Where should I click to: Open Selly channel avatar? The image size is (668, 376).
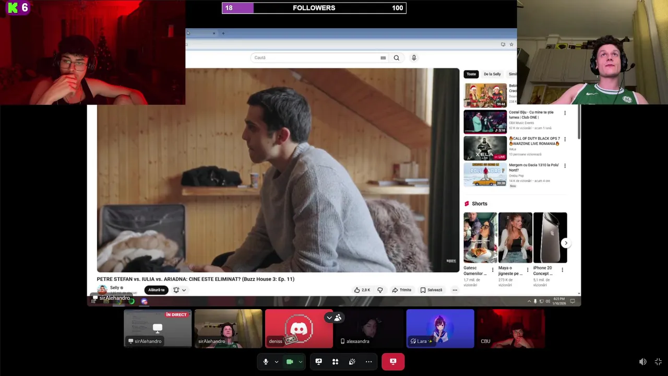[102, 289]
